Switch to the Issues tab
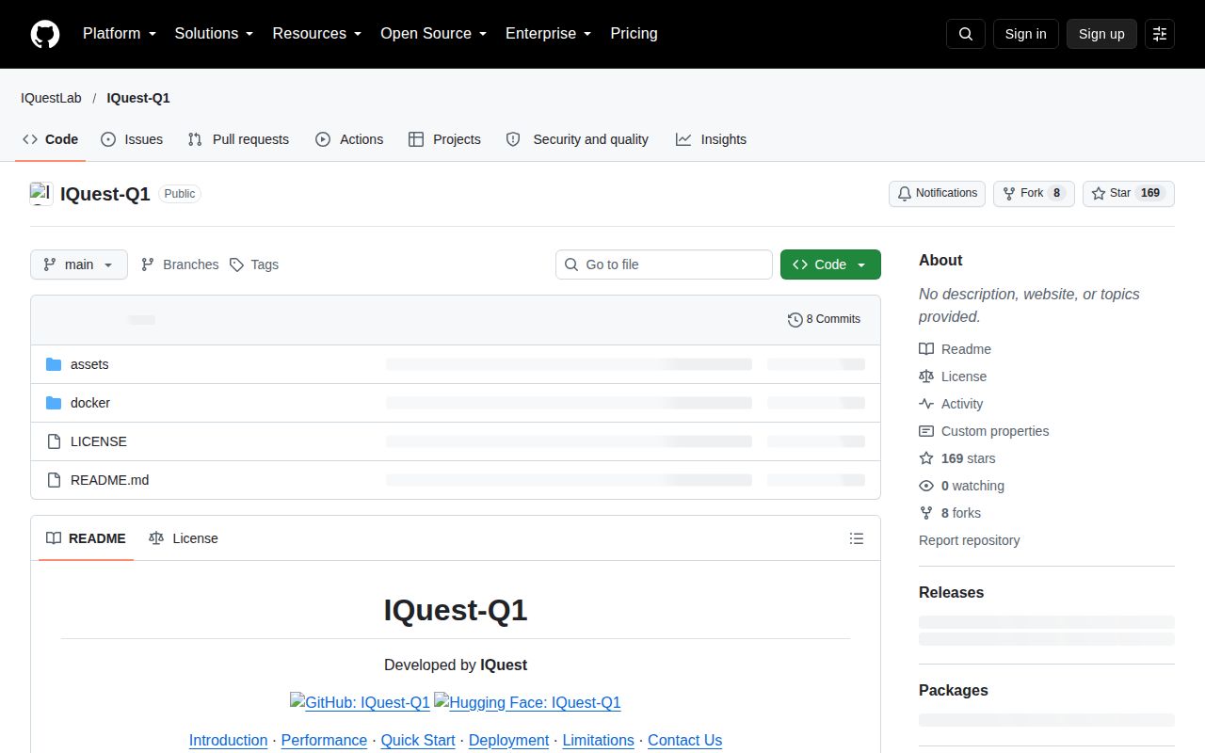1205x753 pixels. (x=132, y=139)
